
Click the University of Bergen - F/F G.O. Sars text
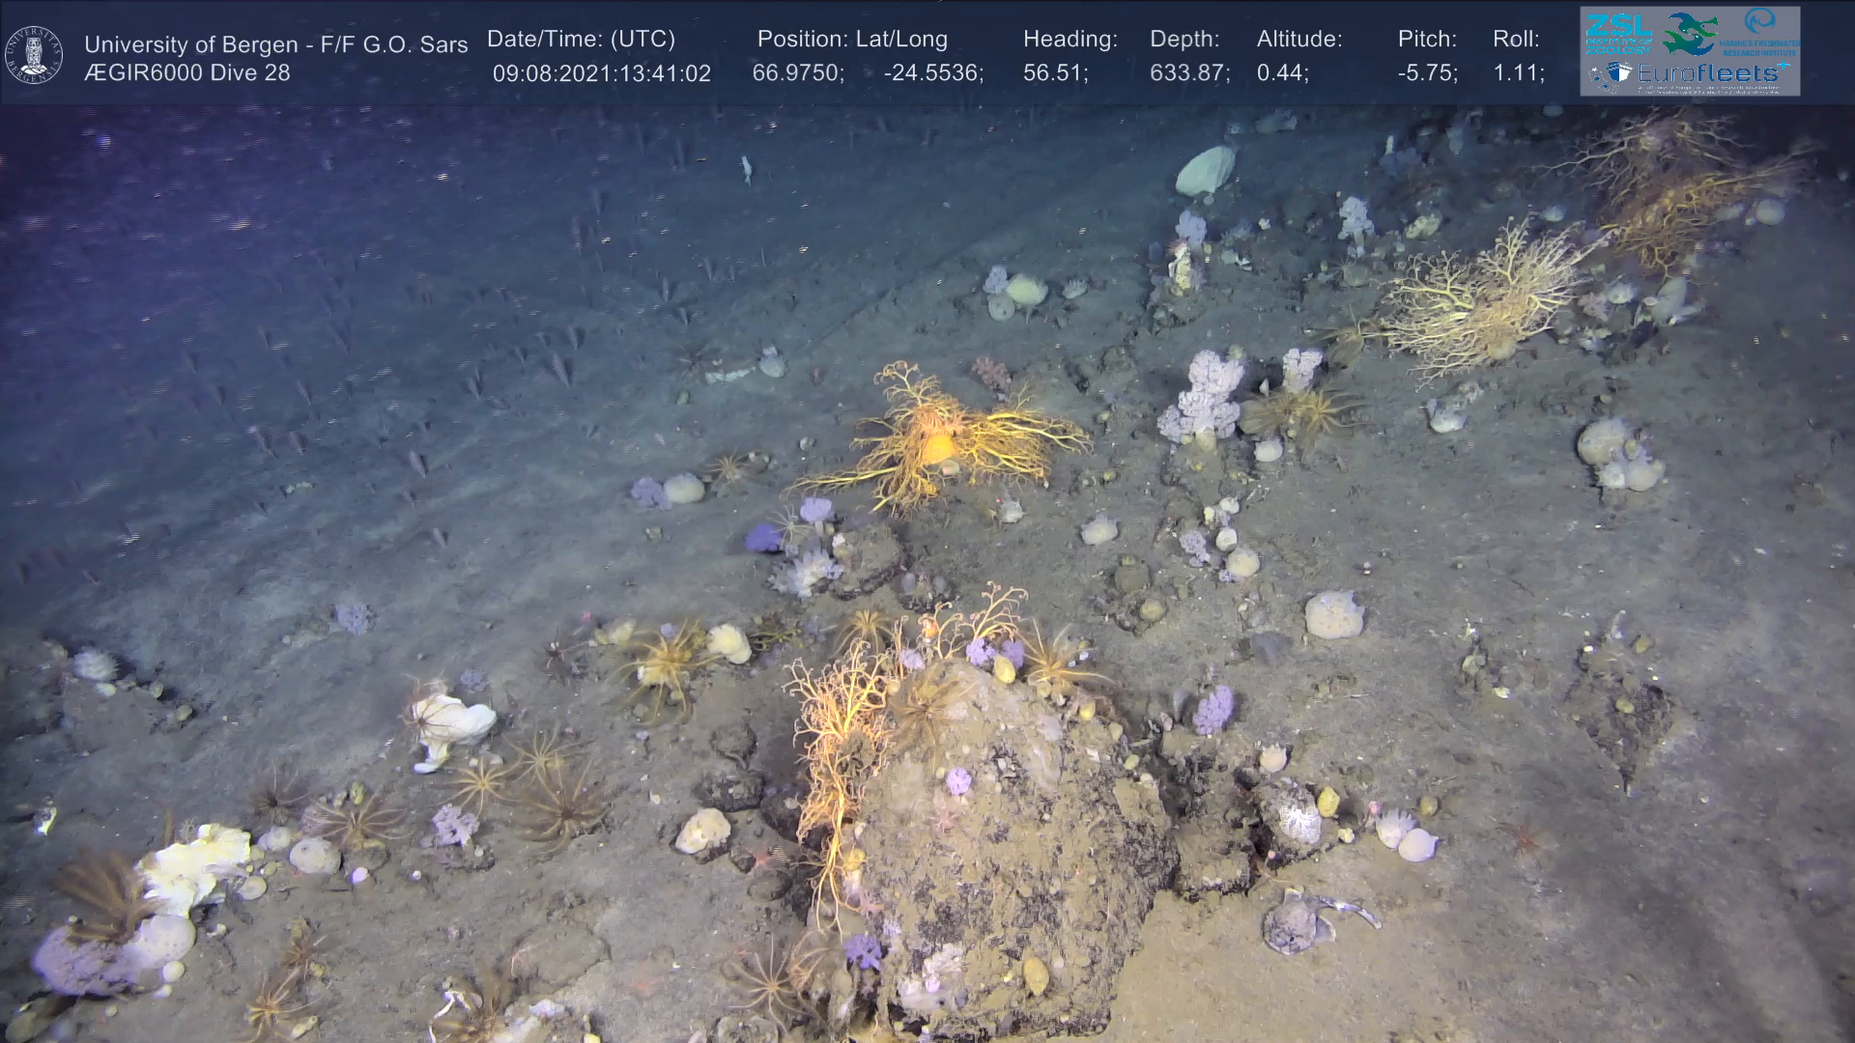coord(275,44)
